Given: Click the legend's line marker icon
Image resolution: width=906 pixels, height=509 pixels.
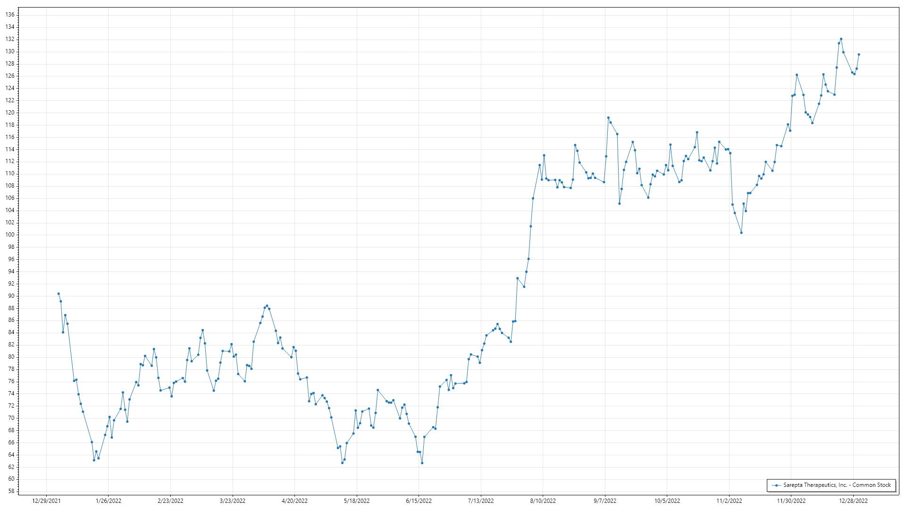Looking at the screenshot, I should [776, 485].
